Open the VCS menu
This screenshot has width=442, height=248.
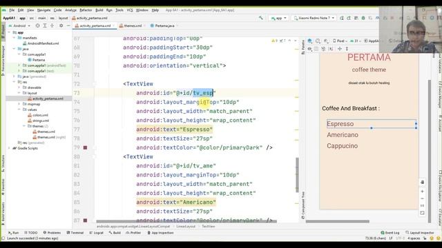point(130,10)
